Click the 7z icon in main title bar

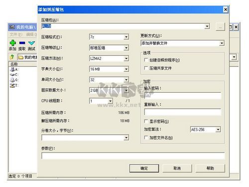coord(12,27)
